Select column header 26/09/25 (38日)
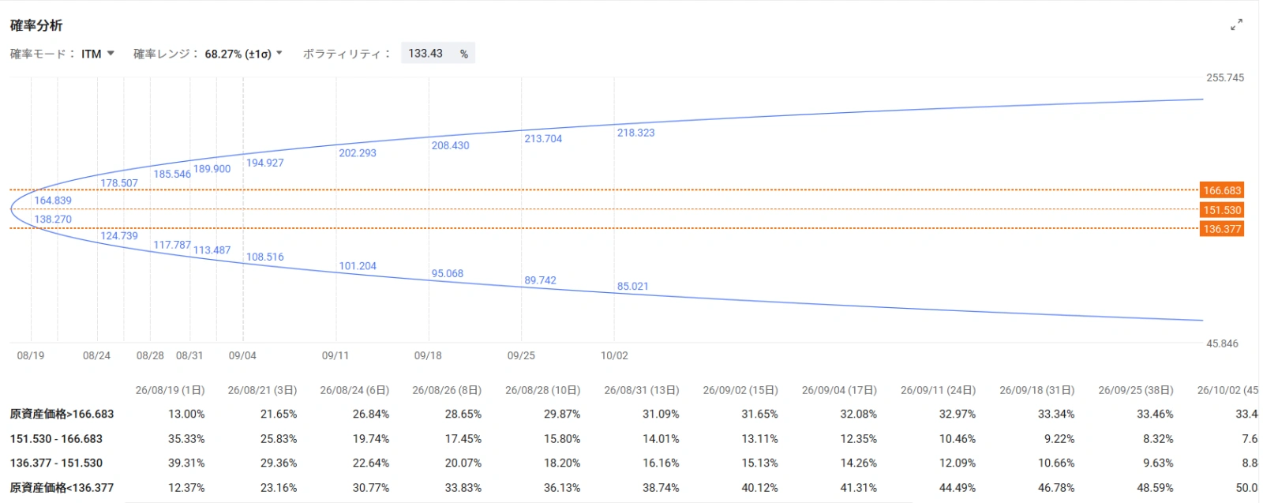This screenshot has height=503, width=1263. [1136, 390]
